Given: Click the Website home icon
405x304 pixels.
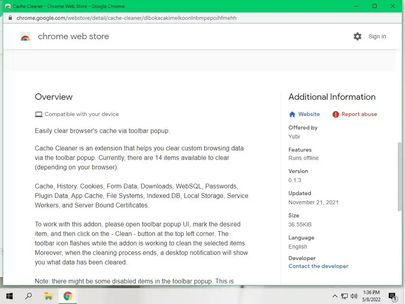Looking at the screenshot, I should 292,114.
